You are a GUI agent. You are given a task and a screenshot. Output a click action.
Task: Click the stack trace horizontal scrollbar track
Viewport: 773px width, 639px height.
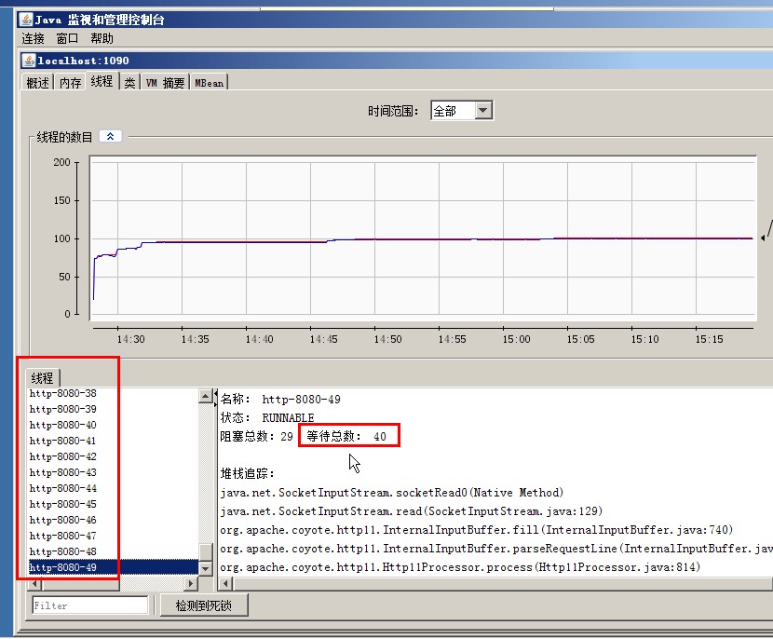(503, 584)
